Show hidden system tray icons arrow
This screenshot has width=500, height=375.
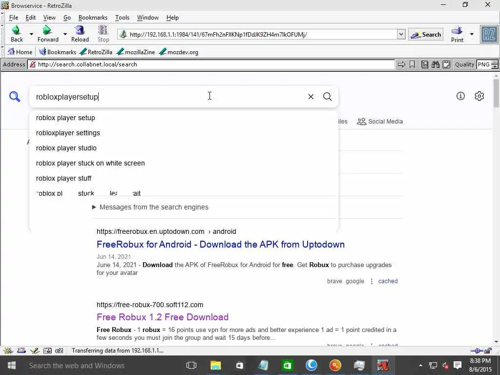pyautogui.click(x=420, y=365)
